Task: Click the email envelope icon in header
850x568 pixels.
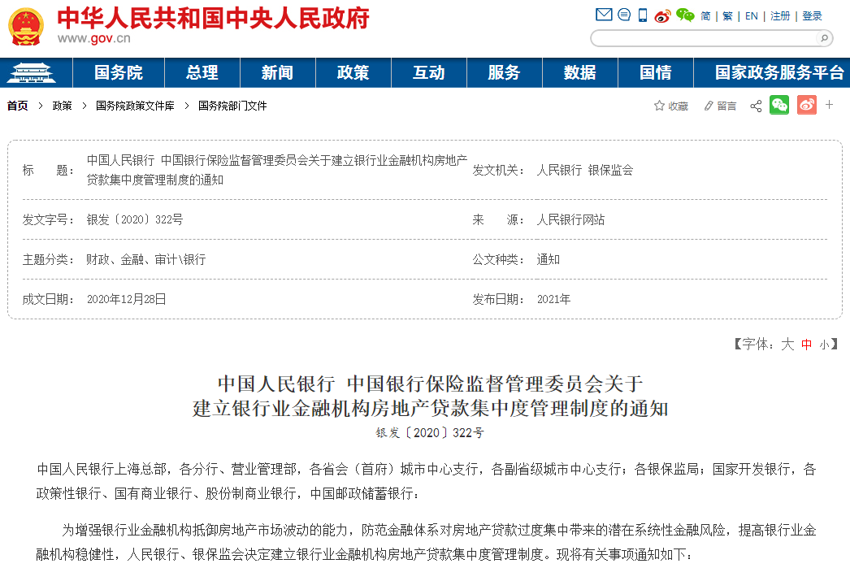Action: click(603, 15)
